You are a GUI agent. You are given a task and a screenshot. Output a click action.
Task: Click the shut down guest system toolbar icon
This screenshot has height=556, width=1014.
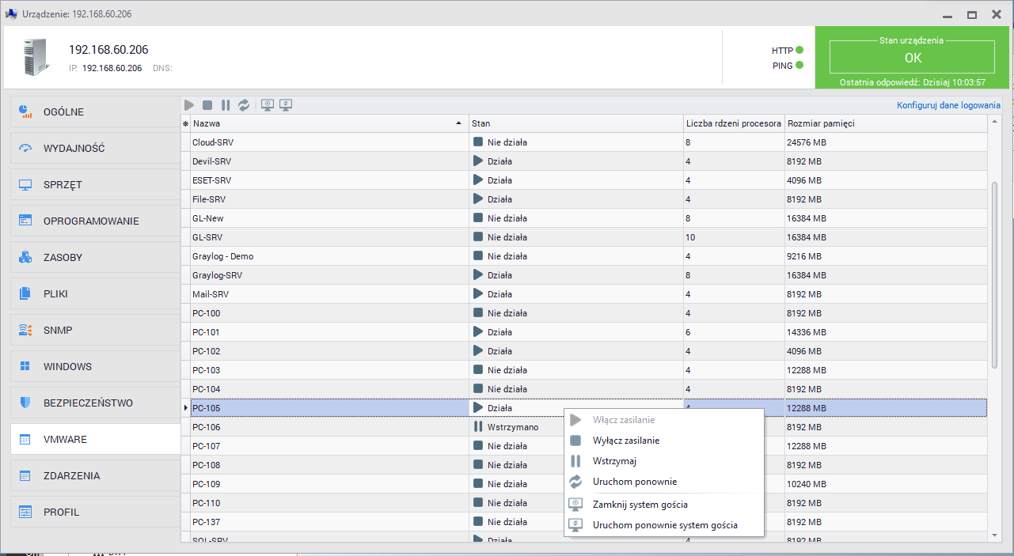pos(268,105)
